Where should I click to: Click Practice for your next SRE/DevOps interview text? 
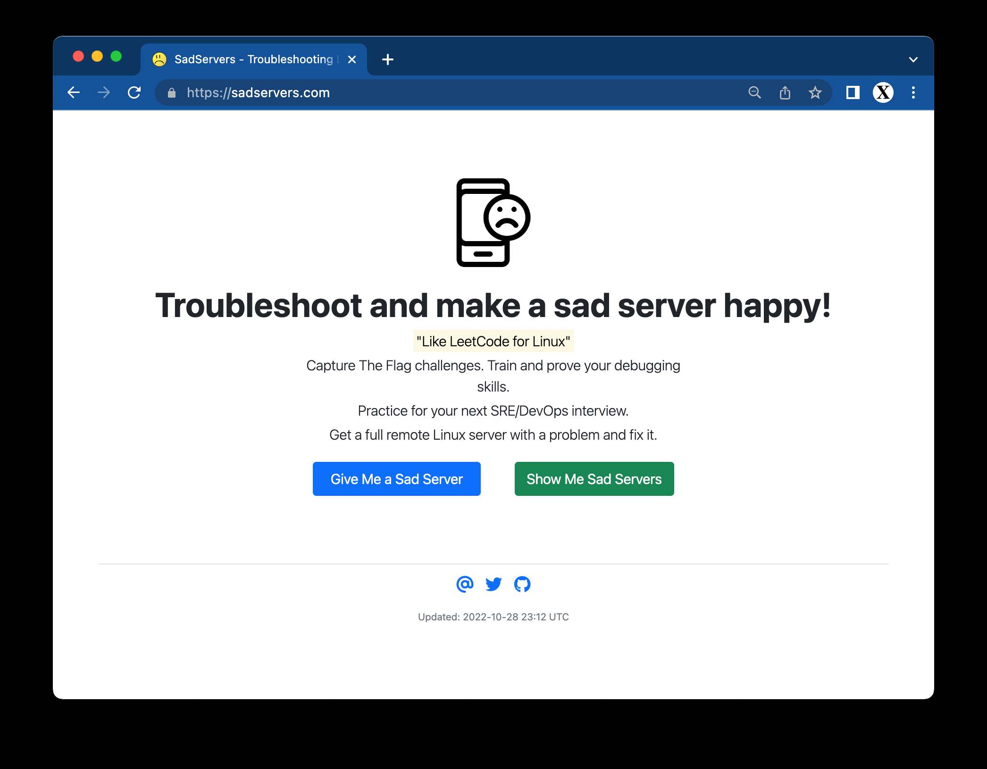[x=493, y=410]
